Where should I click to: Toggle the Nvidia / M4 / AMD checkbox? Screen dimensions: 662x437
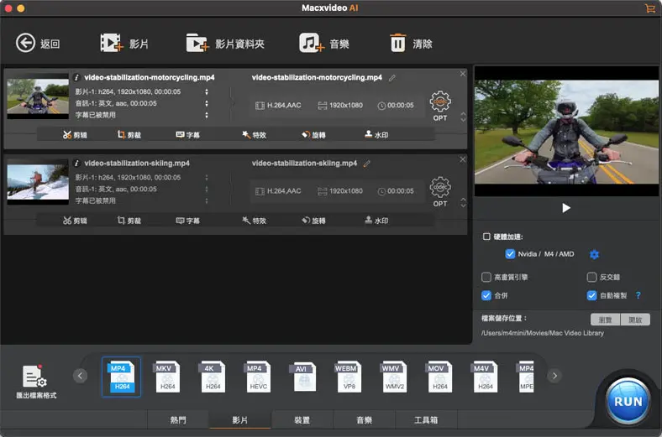click(510, 254)
